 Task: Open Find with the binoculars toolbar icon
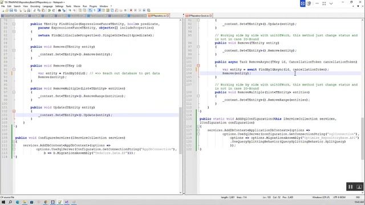point(59,10)
